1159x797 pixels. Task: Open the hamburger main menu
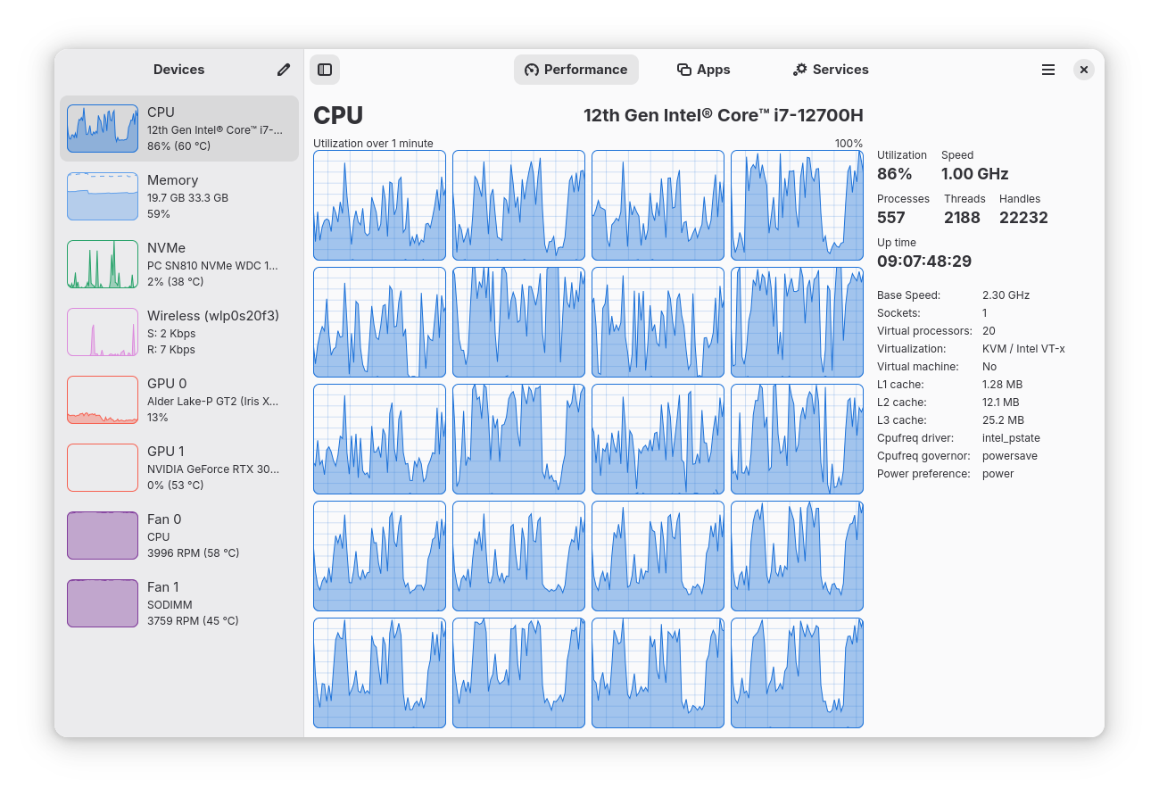coord(1048,70)
